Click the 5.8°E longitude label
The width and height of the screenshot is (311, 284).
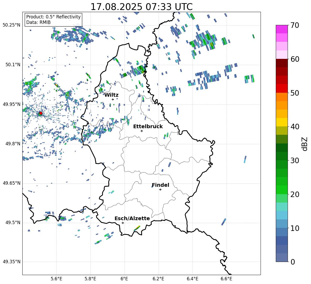tap(90, 279)
